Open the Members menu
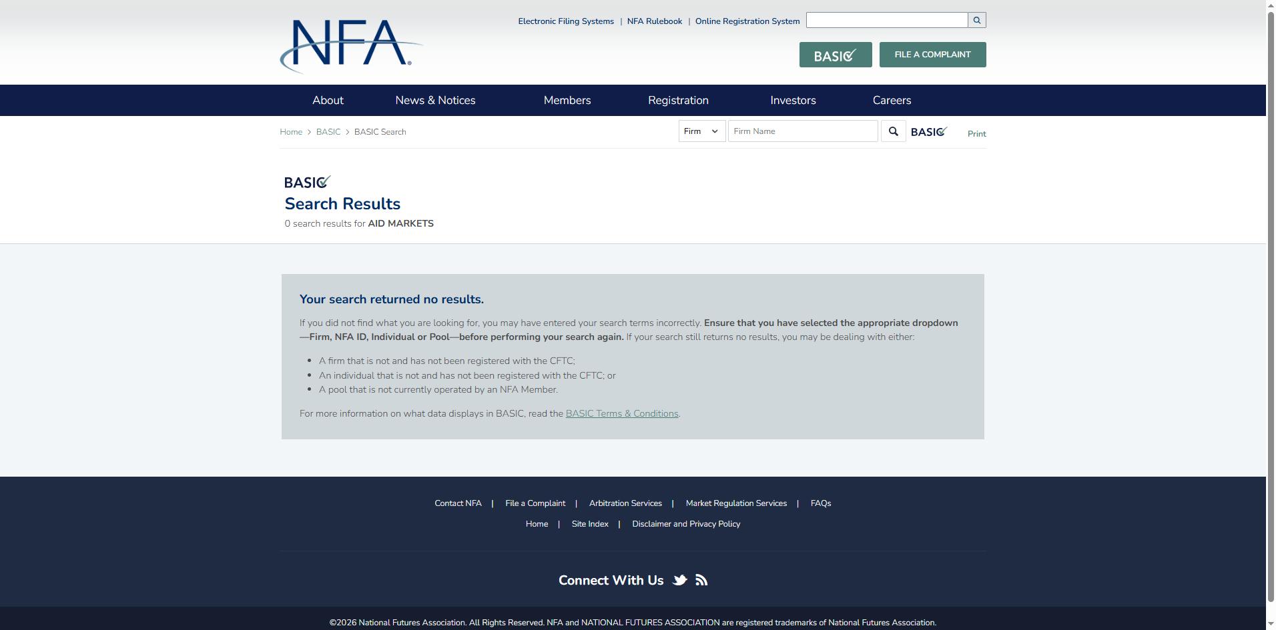The image size is (1276, 630). [x=567, y=100]
